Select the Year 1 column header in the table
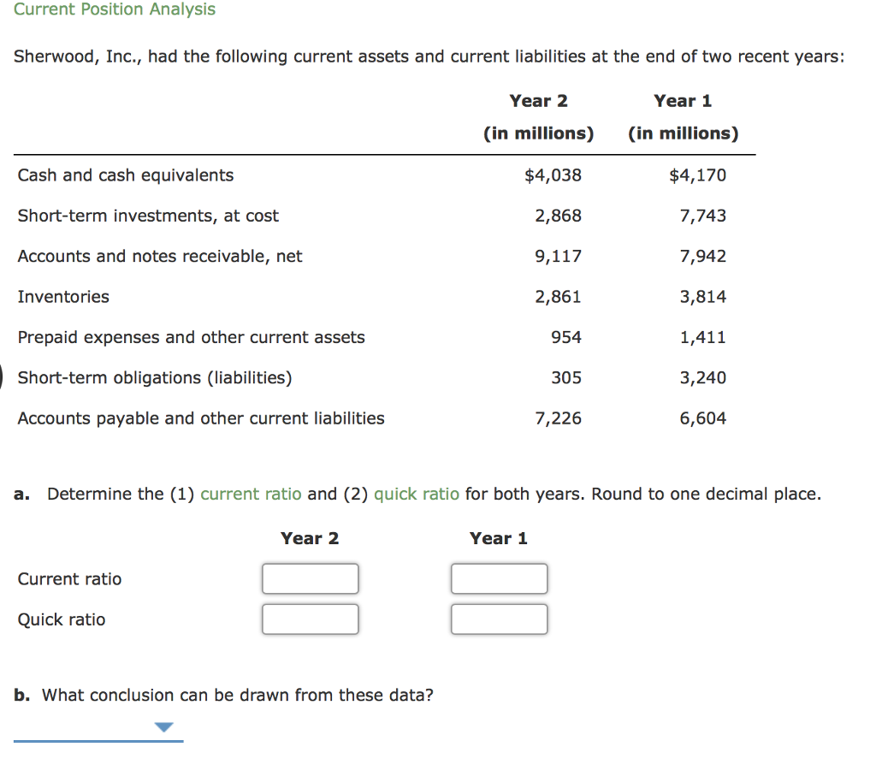876x782 pixels. 682,101
